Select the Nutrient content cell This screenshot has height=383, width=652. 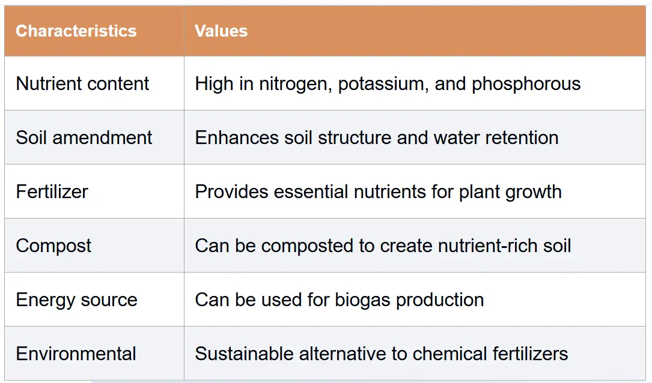pos(94,83)
